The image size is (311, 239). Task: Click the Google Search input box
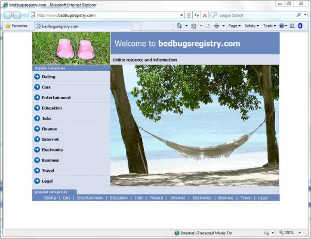point(254,15)
